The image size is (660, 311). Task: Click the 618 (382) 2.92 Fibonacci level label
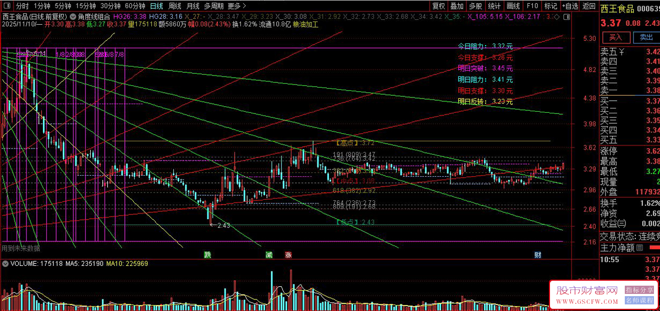(355, 190)
